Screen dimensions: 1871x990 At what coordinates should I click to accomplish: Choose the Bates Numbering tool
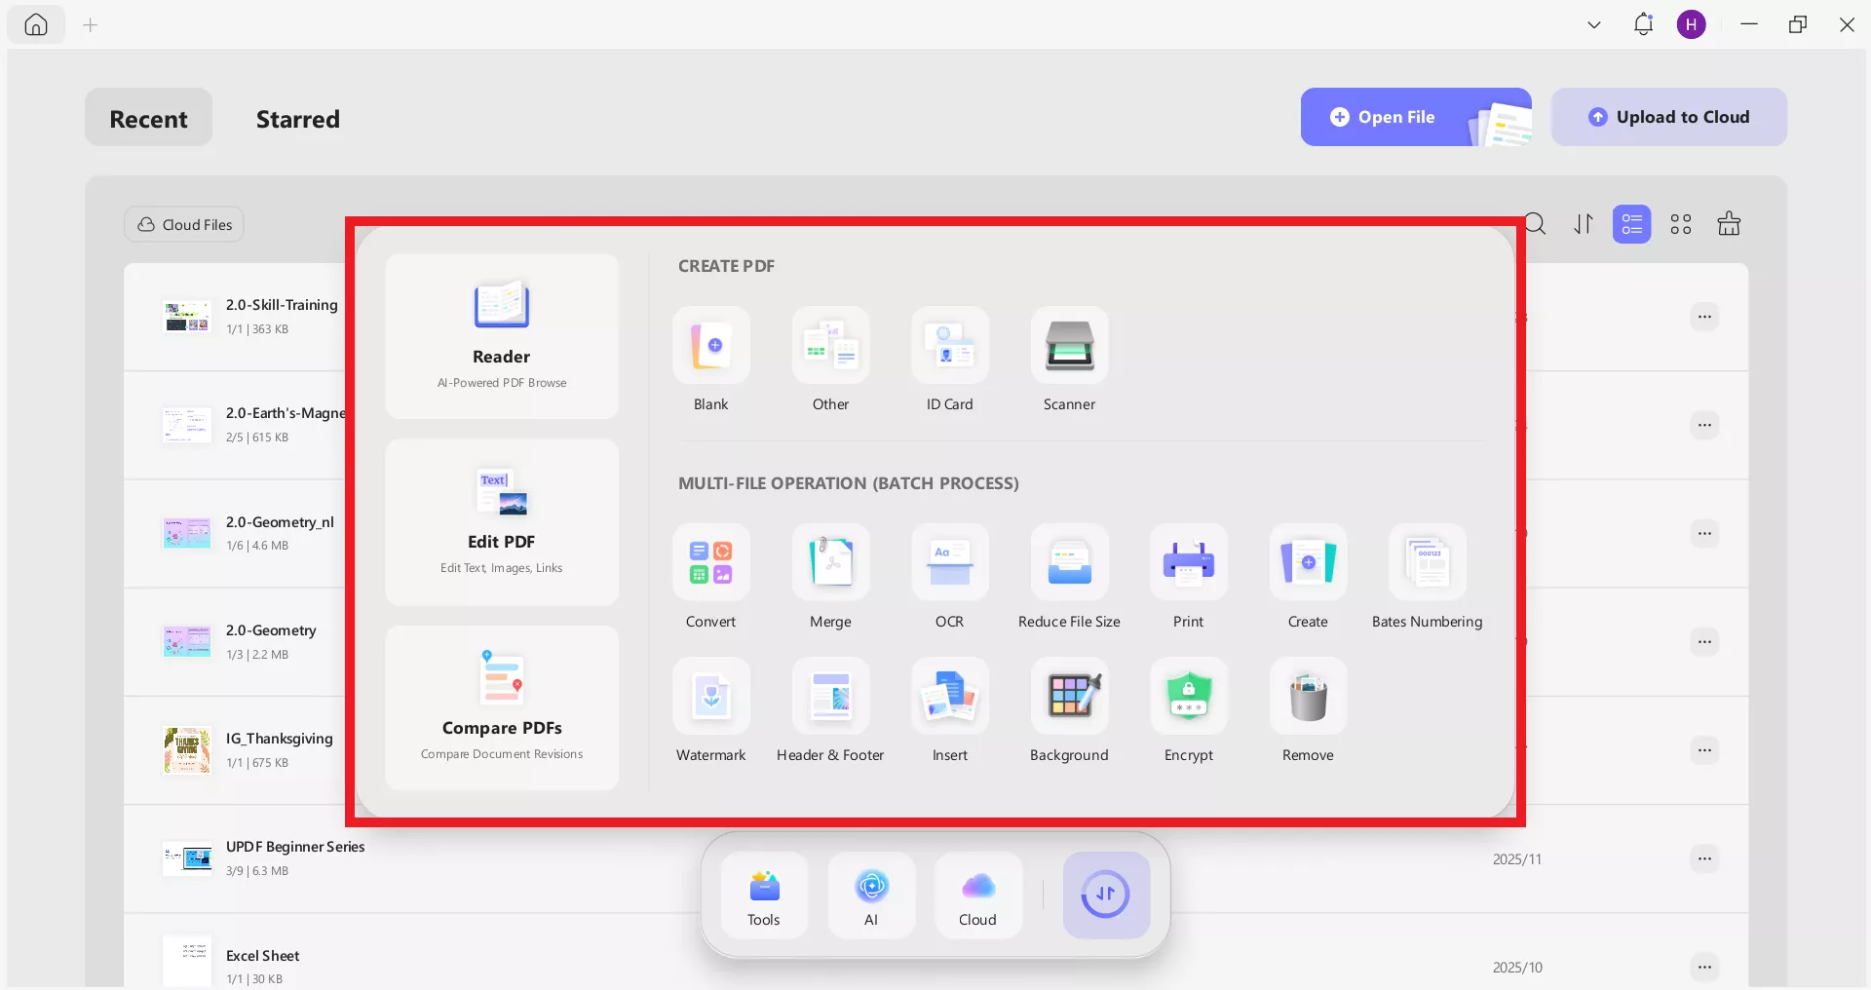pos(1427,563)
